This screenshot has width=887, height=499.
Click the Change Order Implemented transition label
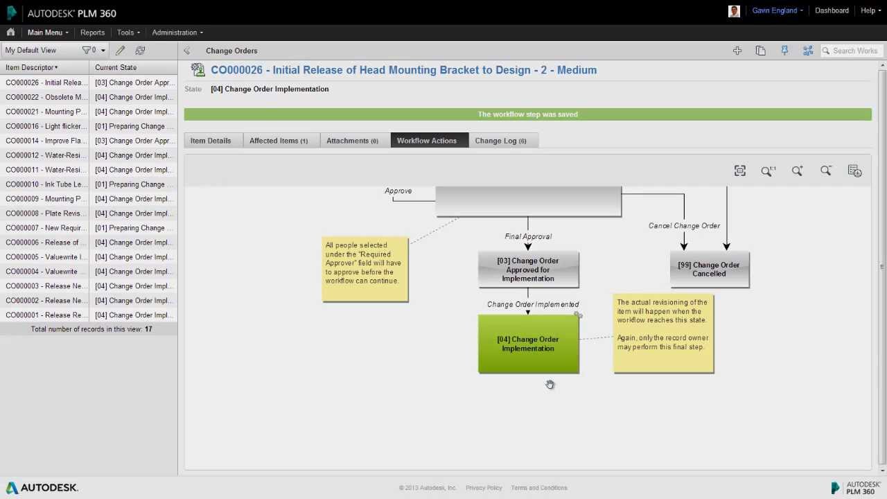533,304
